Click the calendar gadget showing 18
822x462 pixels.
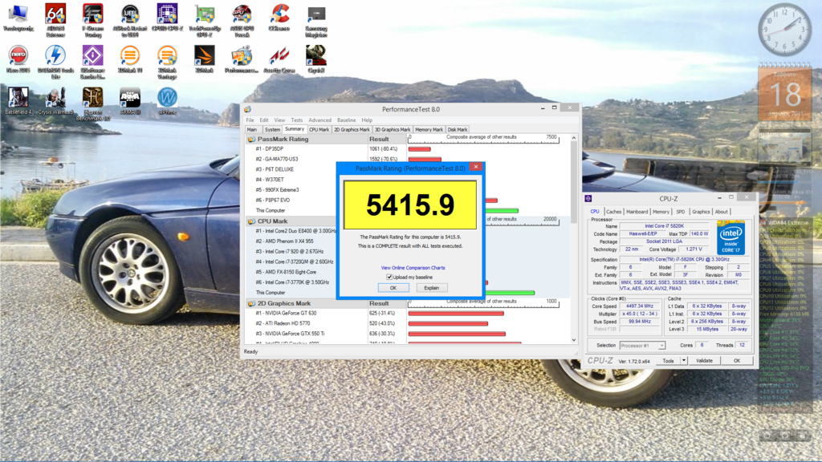[x=785, y=92]
